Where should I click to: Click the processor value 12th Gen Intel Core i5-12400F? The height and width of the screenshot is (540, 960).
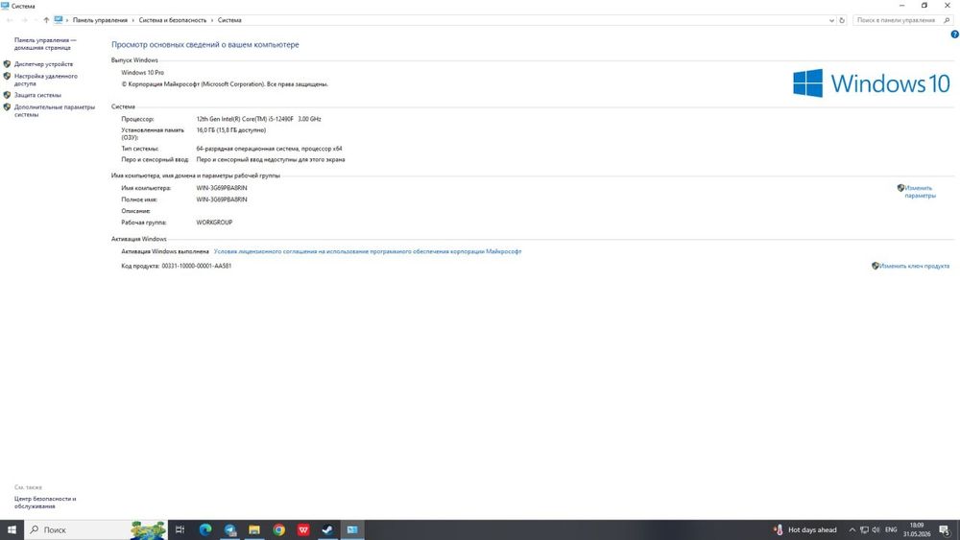(258, 119)
